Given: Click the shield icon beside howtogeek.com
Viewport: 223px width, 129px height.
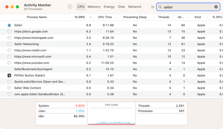Looking at the screenshot, I should tap(9, 38).
